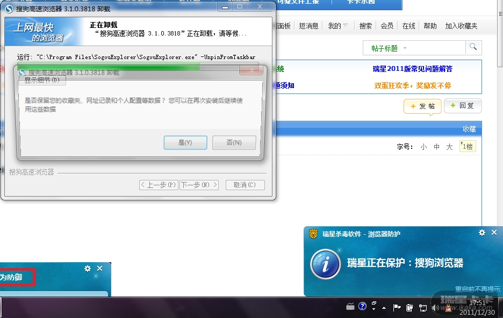Image resolution: width=503 pixels, height=318 pixels.
Task: Click the QQ penguin tray icon
Action: (x=449, y=308)
